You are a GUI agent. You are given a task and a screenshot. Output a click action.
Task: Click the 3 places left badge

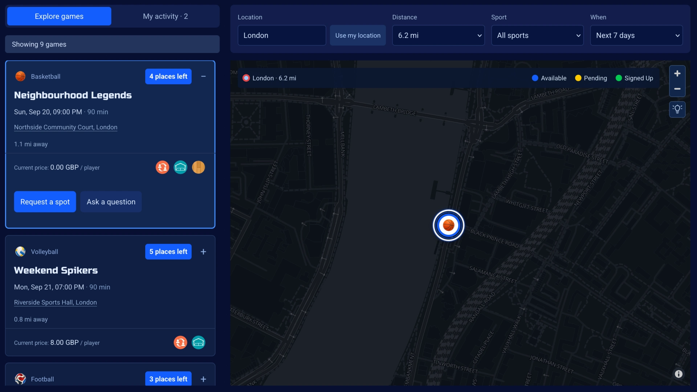tap(168, 379)
